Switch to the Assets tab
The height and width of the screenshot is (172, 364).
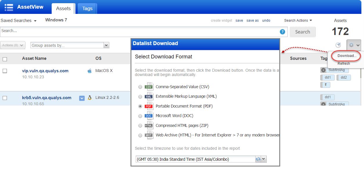pyautogui.click(x=63, y=8)
